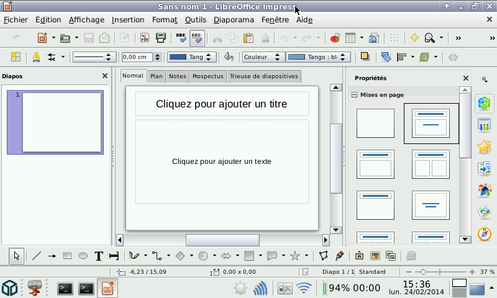497x298 pixels.
Task: Expand arrow style dropdown
Action: 63,57
